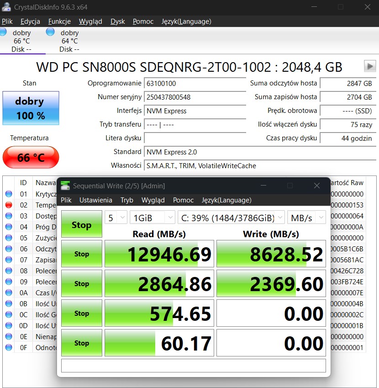Image resolution: width=379 pixels, height=388 pixels.
Task: Change the MB/s unit dropdown
Action: 306,218
